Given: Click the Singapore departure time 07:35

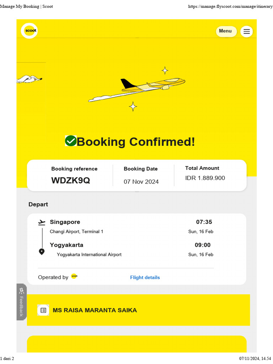Looking at the screenshot, I should click(204, 222).
